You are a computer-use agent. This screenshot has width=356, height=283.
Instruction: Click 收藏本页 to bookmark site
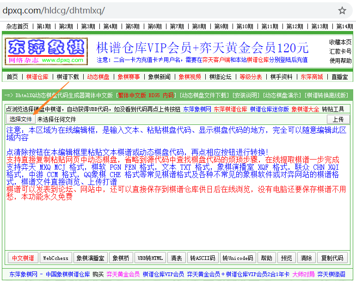pos(340,42)
